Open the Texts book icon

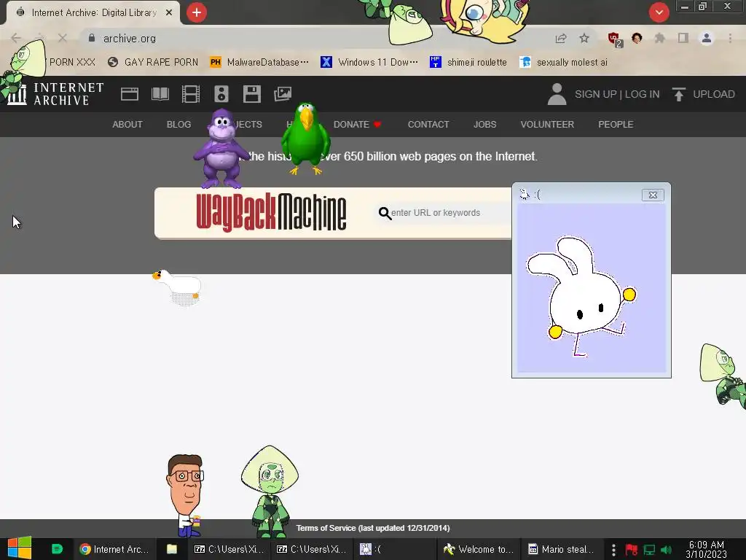coord(160,94)
